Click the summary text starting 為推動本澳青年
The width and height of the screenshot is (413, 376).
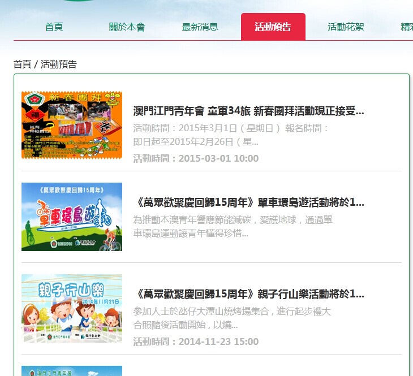[233, 226]
